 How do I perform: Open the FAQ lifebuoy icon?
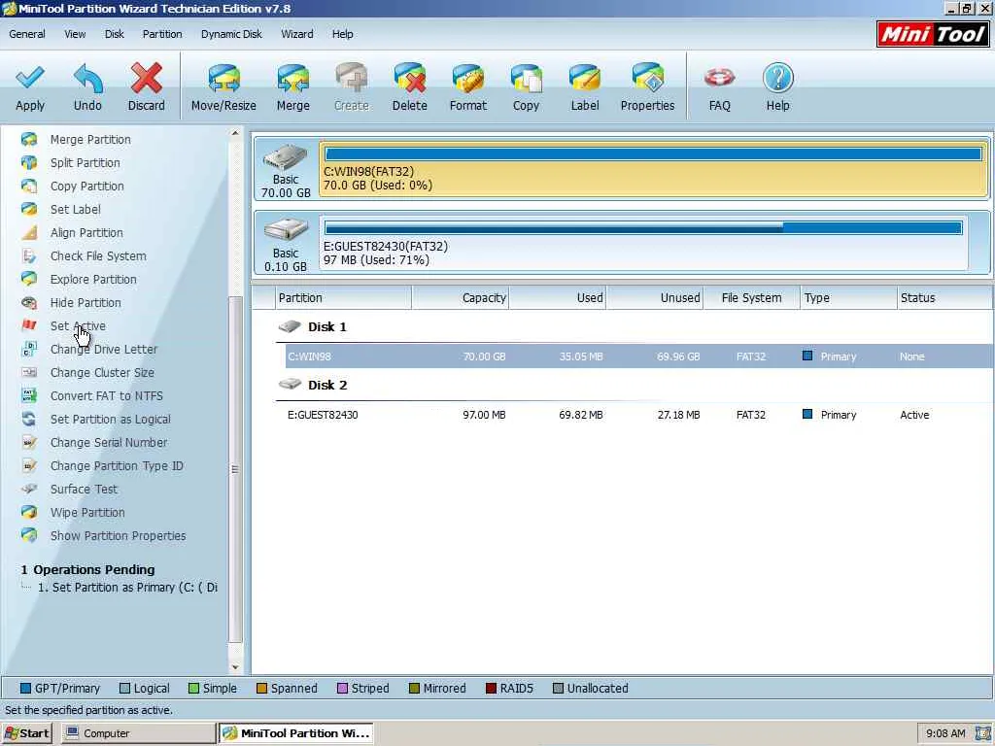pyautogui.click(x=720, y=87)
